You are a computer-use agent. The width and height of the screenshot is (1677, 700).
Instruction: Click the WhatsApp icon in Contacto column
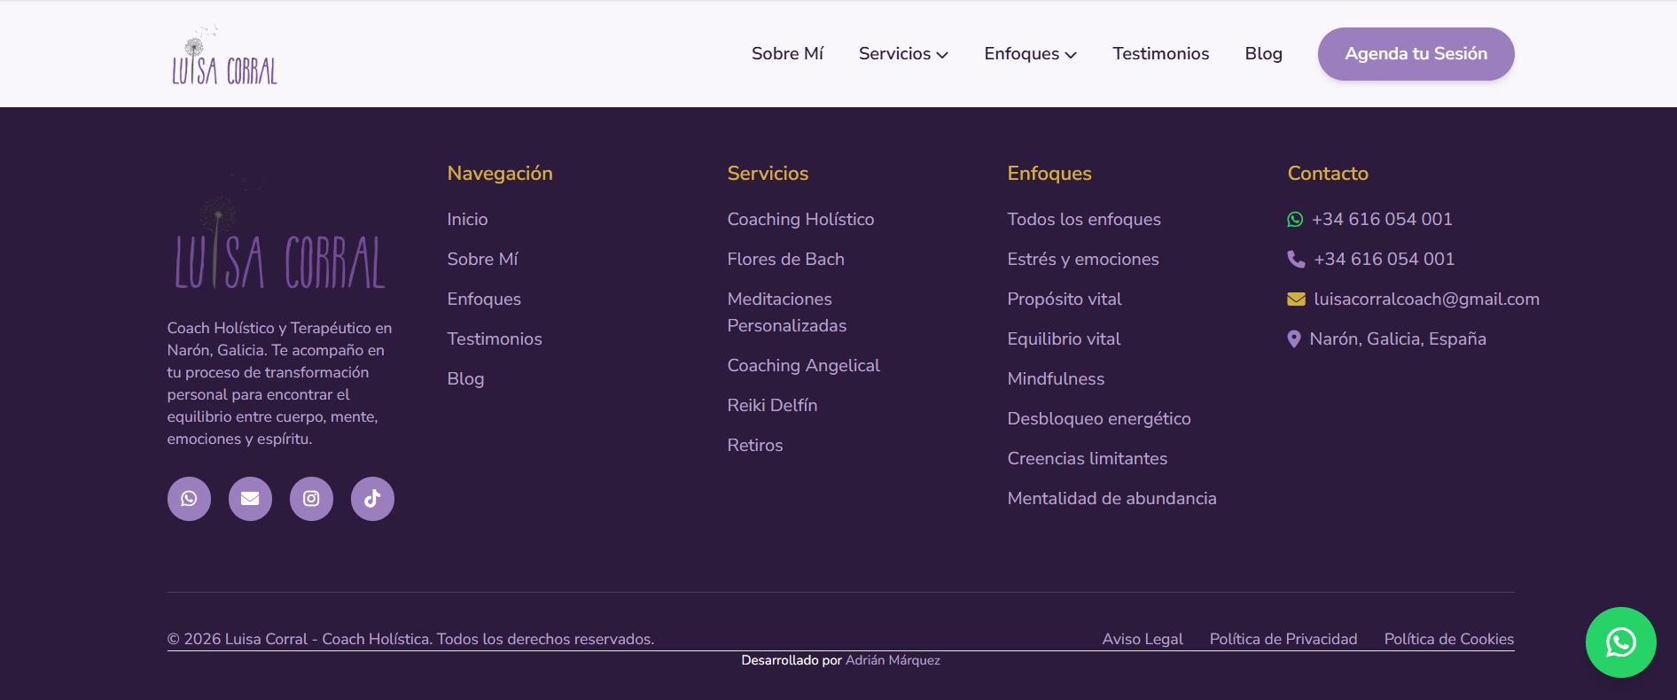tap(1295, 220)
